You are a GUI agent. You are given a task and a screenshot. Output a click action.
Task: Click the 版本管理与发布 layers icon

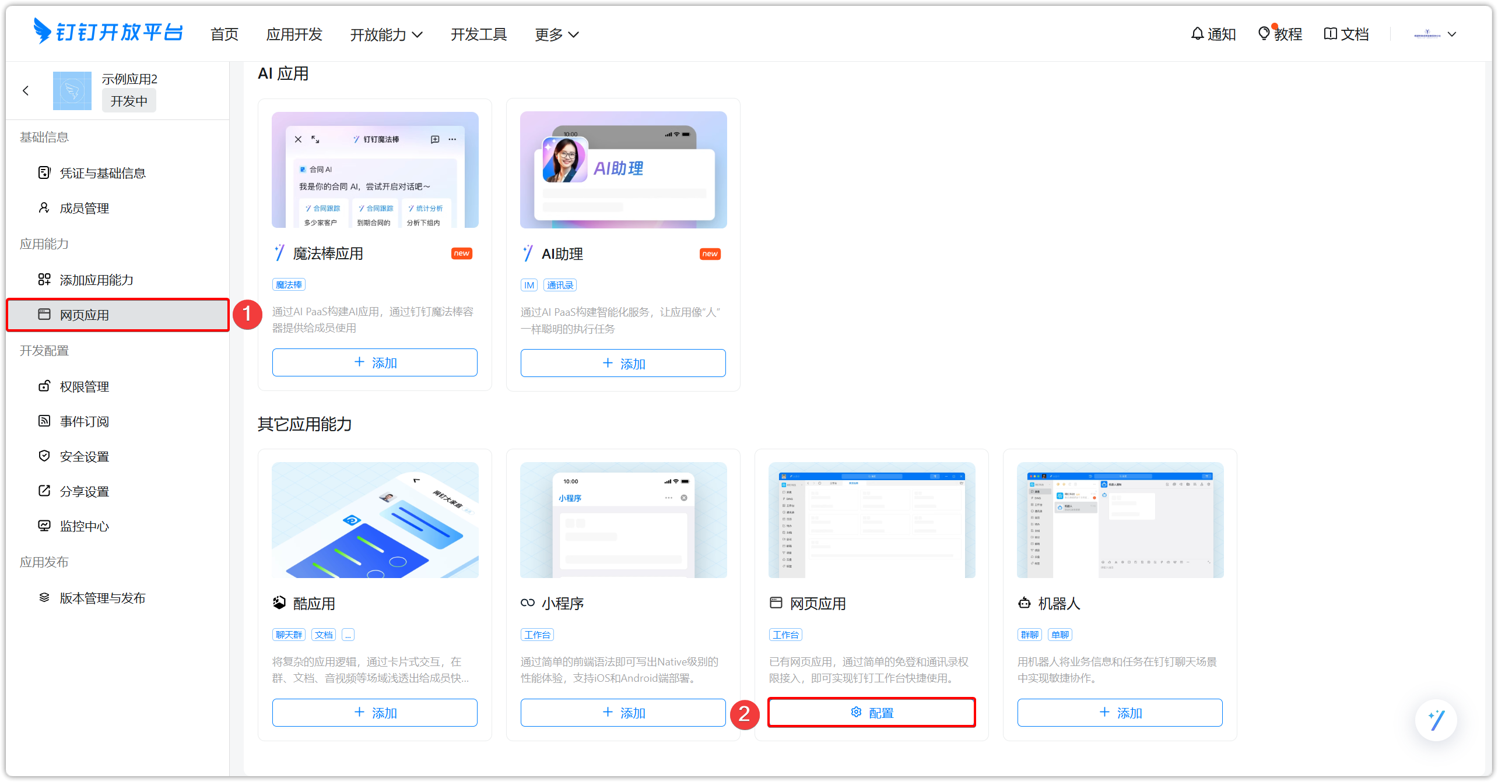point(44,597)
